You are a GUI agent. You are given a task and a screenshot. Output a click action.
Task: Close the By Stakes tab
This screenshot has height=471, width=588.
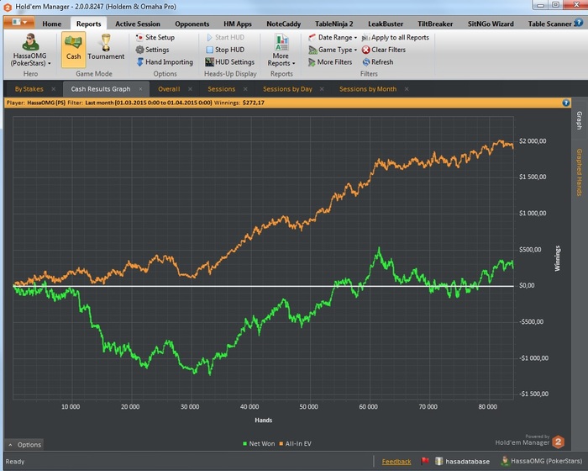tap(54, 89)
